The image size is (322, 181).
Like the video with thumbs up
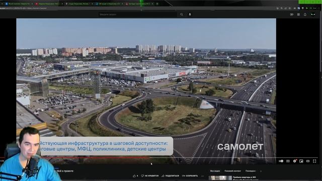click(x=135, y=176)
